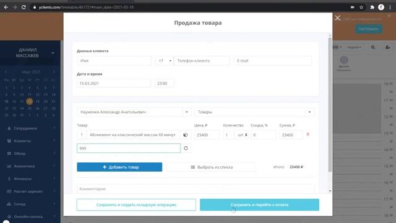Viewport: 396px width, 223px height.
Task: Open the Товары warehouse dropdown
Action: (x=254, y=112)
